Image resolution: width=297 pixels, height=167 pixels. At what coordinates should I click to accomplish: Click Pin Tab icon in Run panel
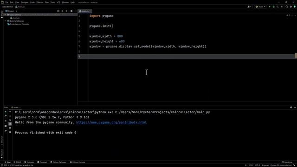(6, 131)
